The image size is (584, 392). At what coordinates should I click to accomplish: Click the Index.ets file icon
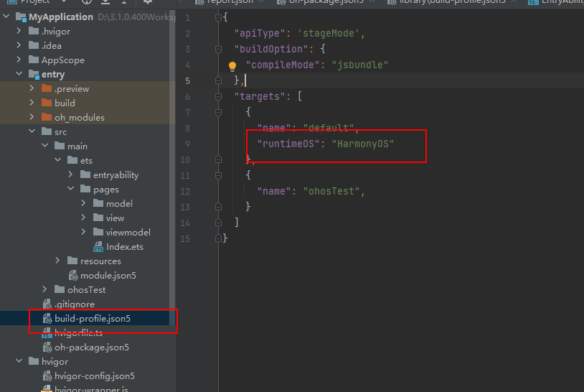98,247
